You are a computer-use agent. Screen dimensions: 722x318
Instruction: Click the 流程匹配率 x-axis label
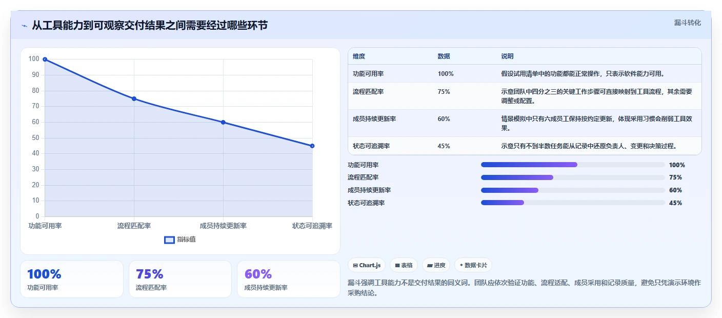tap(134, 226)
